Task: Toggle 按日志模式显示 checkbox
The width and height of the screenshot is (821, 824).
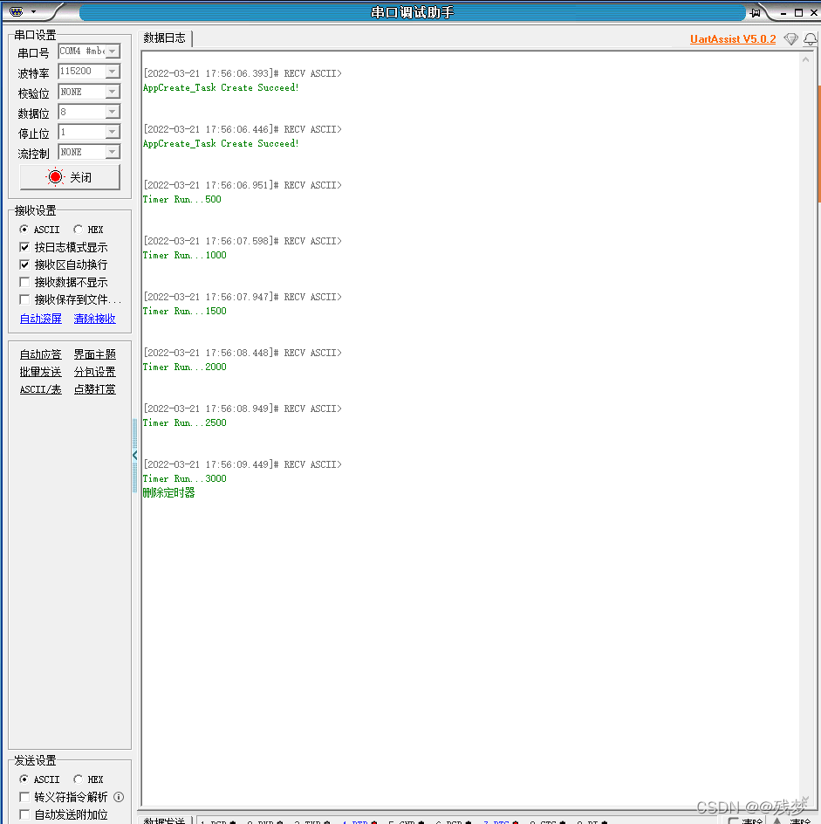Action: pyautogui.click(x=24, y=247)
